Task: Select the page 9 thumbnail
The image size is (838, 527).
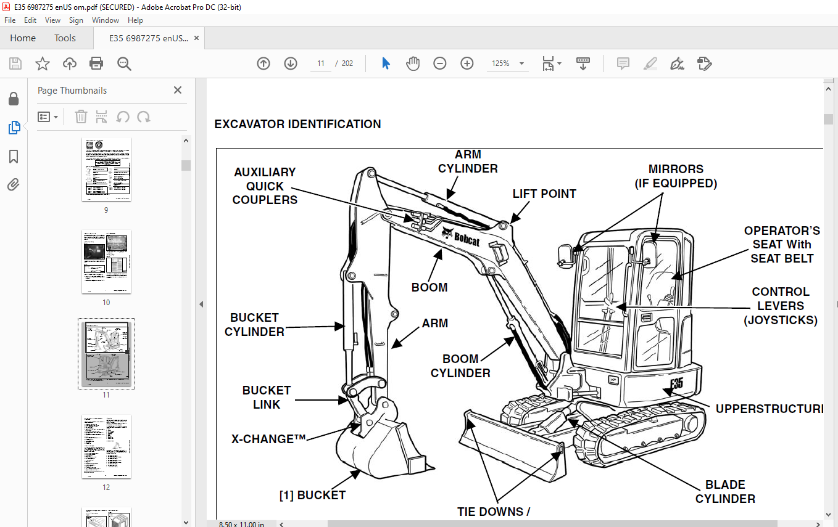Action: point(106,170)
